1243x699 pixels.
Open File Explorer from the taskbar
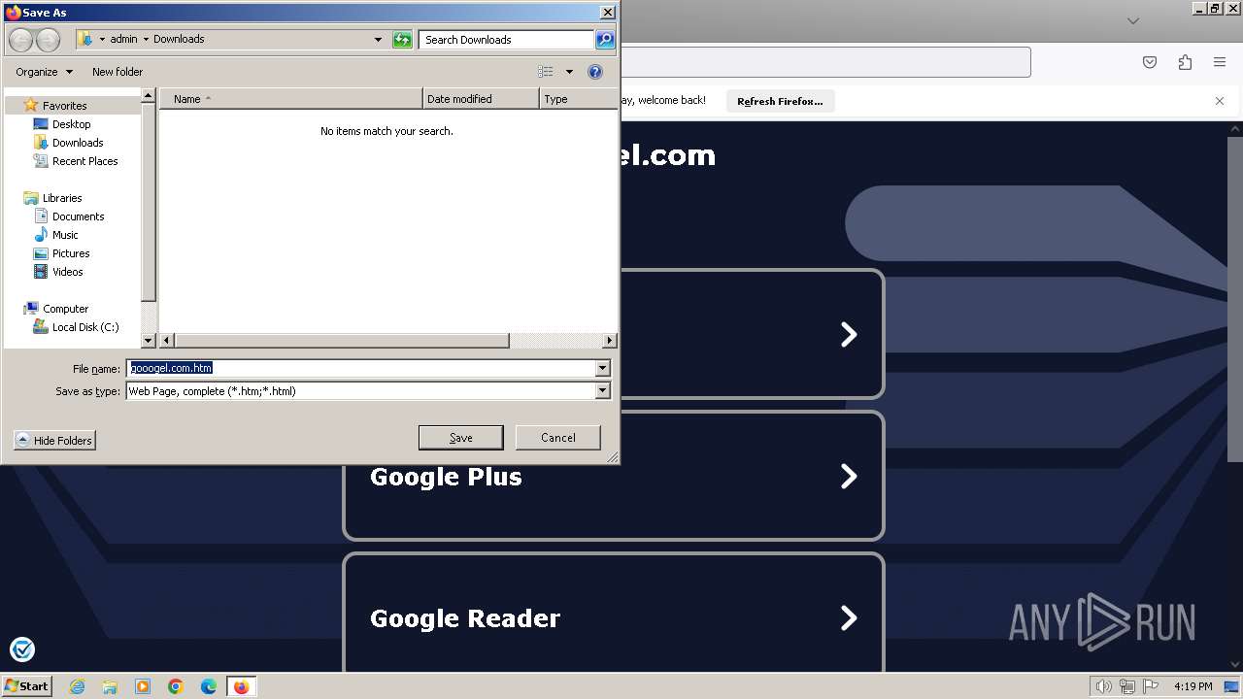click(x=110, y=686)
